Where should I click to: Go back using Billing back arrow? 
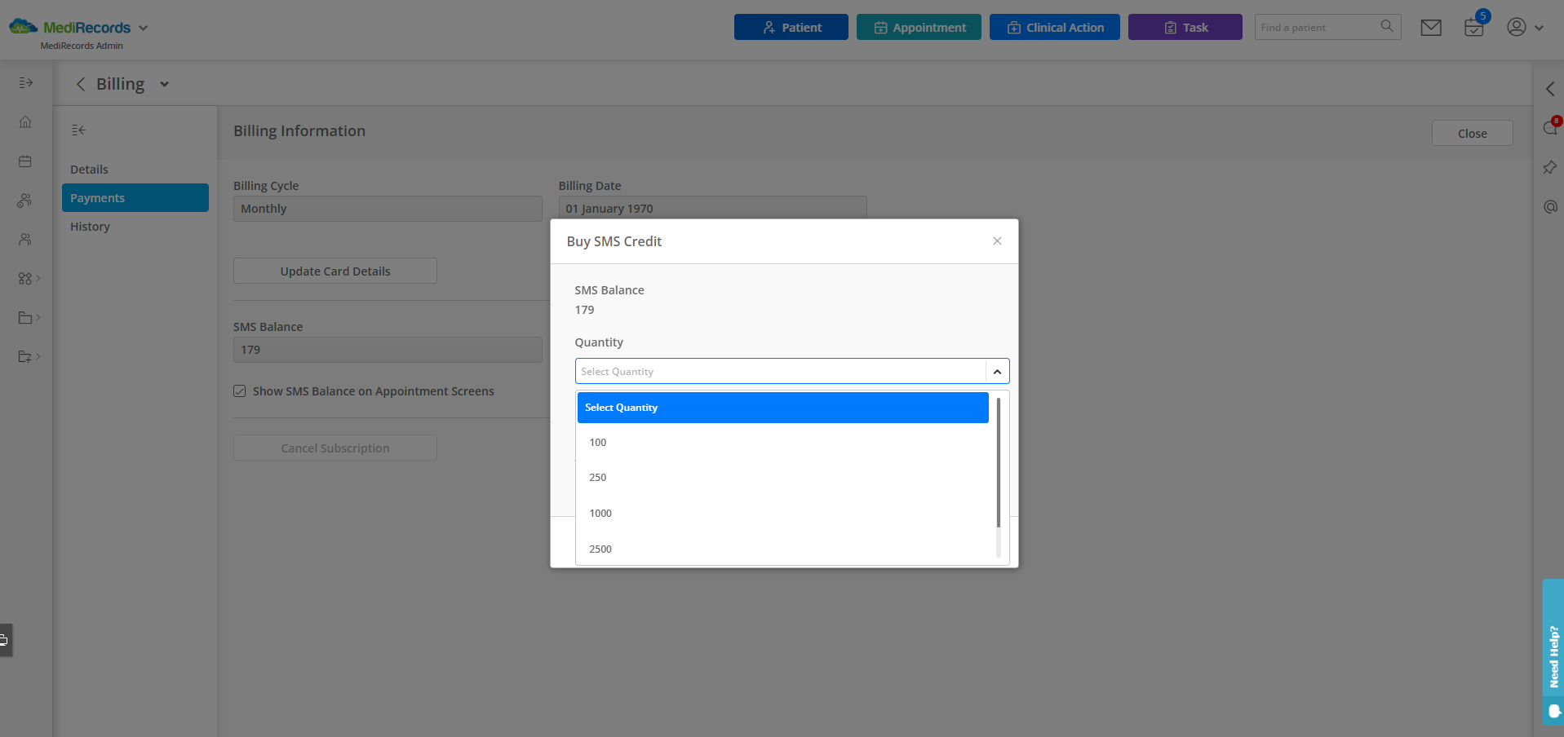coord(81,84)
